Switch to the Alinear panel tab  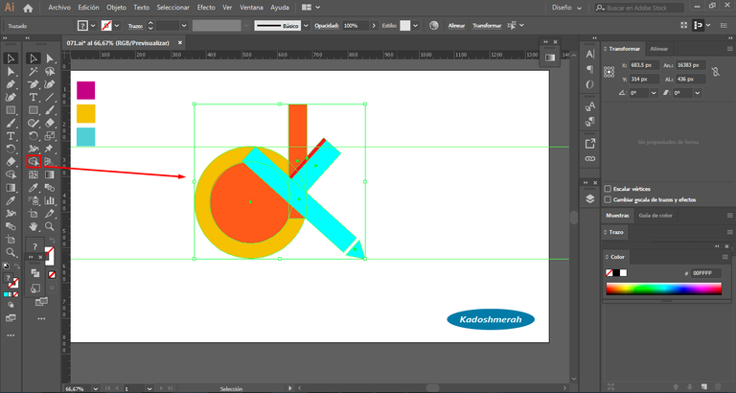(659, 49)
